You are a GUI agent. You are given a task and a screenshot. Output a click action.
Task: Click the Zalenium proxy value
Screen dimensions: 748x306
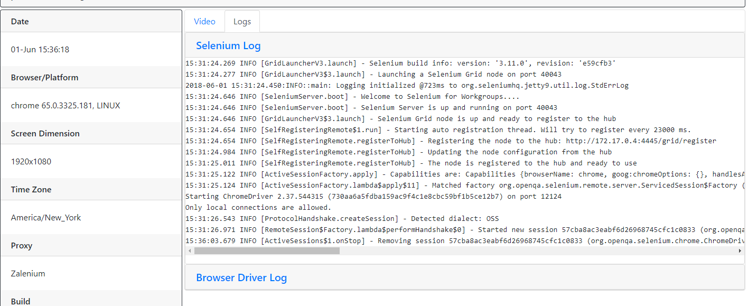pos(27,273)
